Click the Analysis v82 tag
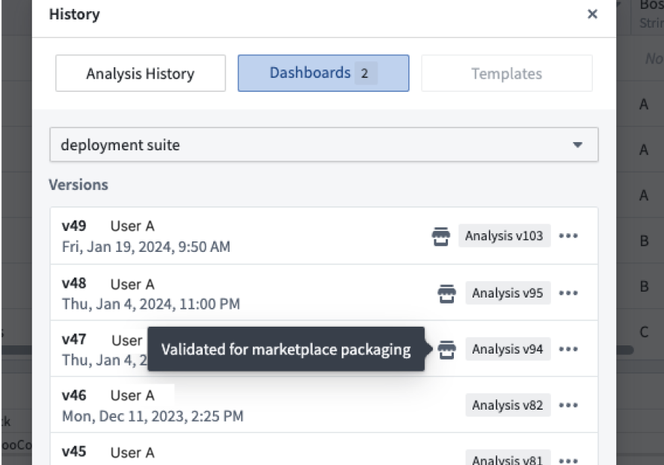 point(508,405)
